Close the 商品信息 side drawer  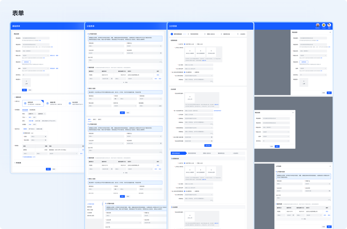tap(330, 32)
